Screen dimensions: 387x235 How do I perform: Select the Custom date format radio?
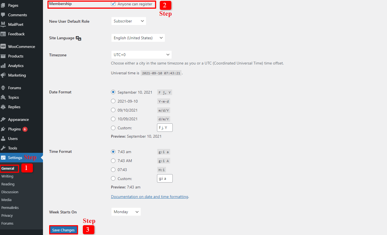113,128
